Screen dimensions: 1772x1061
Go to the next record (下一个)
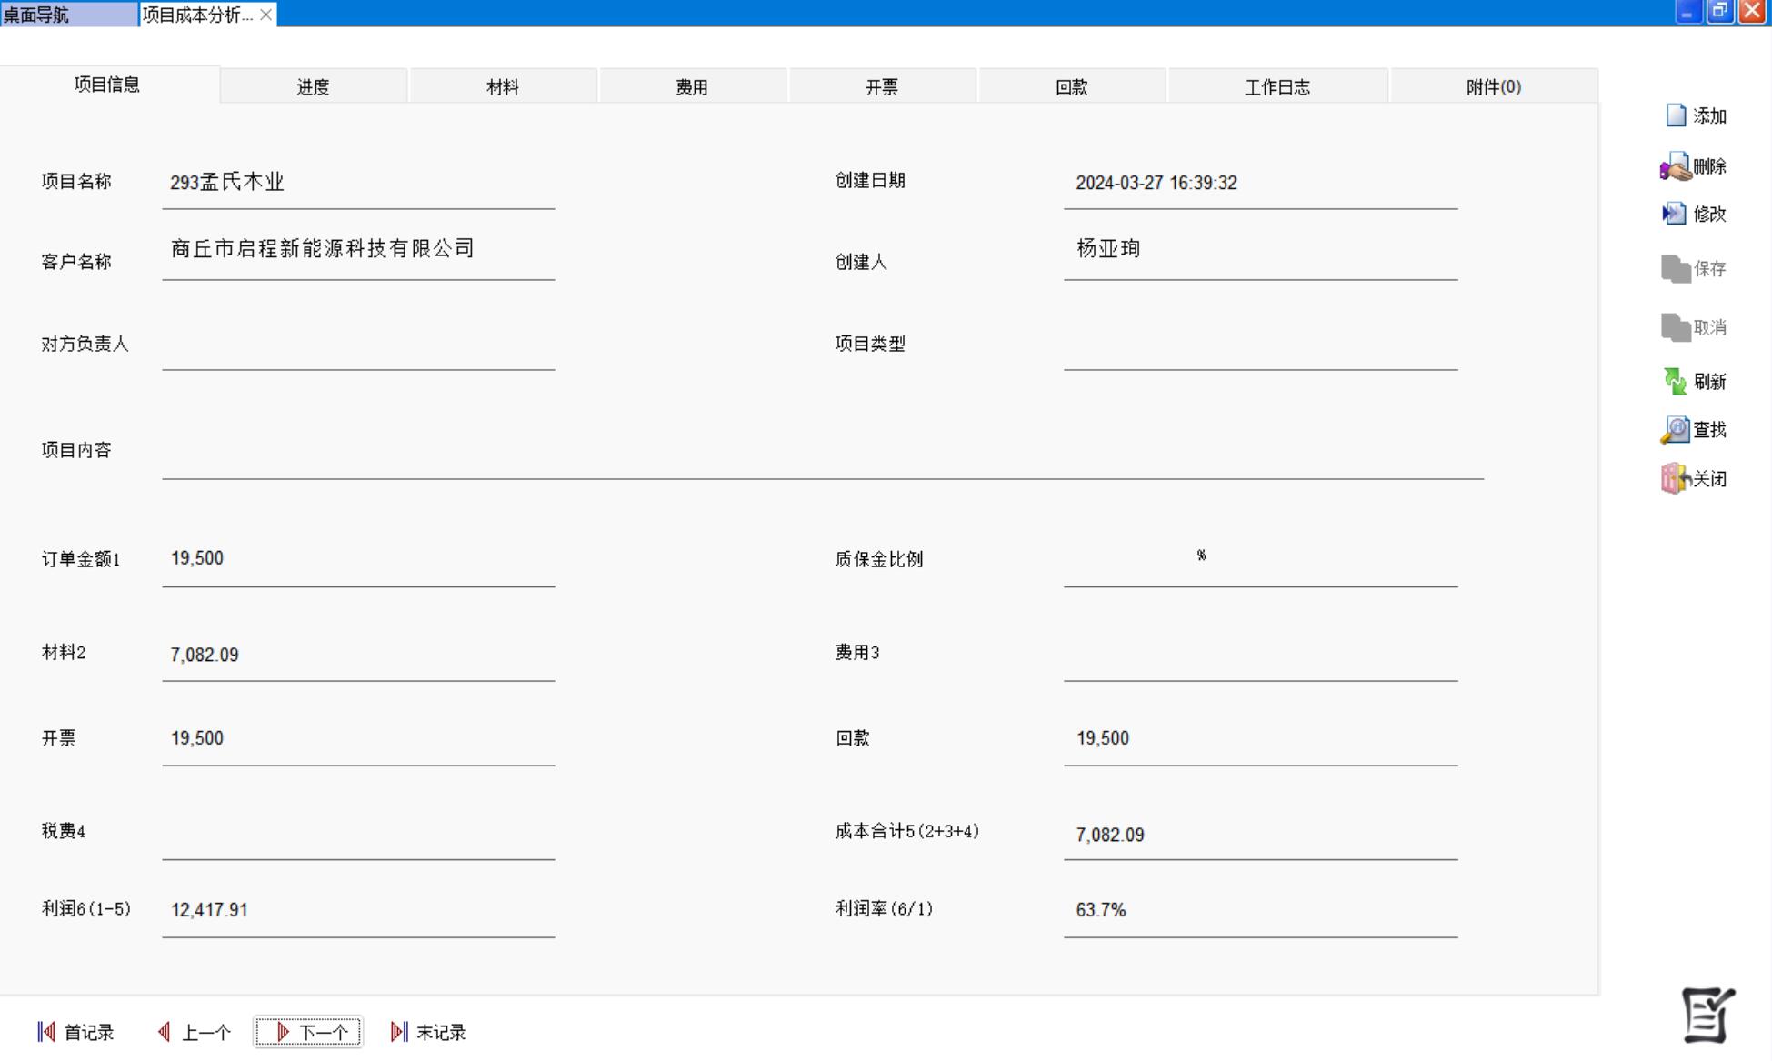[x=309, y=1032]
